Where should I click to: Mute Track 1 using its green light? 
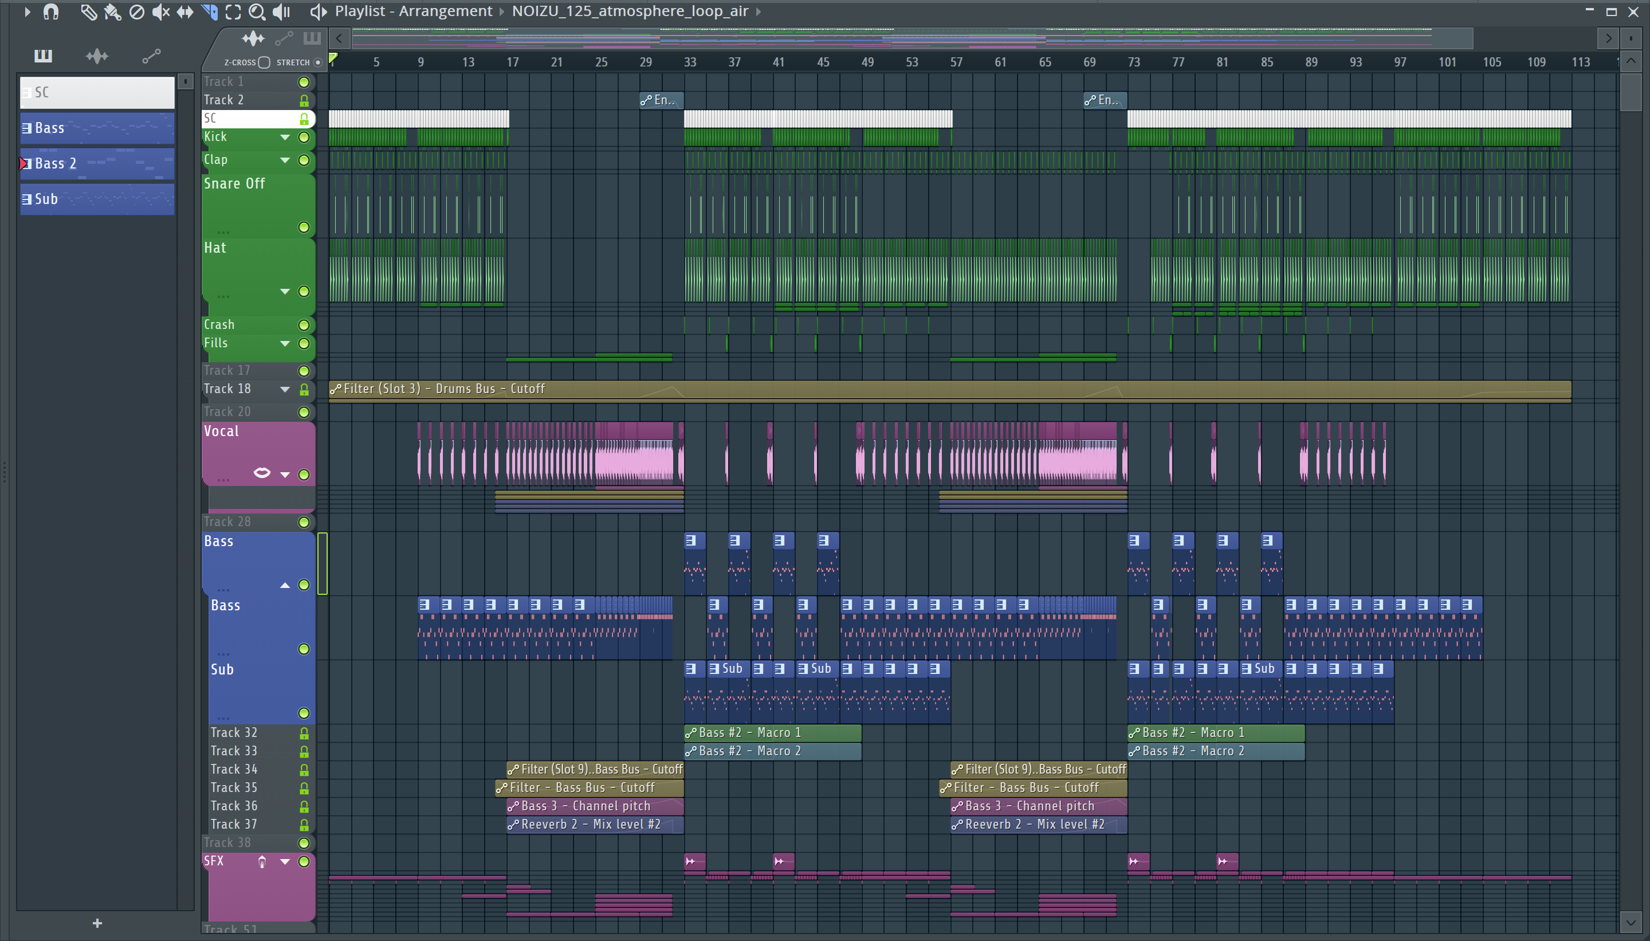[x=304, y=82]
